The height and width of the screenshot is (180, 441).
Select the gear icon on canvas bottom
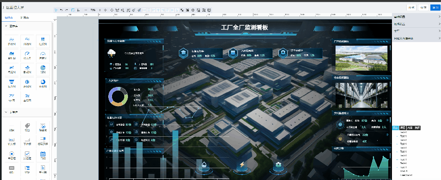point(278,164)
